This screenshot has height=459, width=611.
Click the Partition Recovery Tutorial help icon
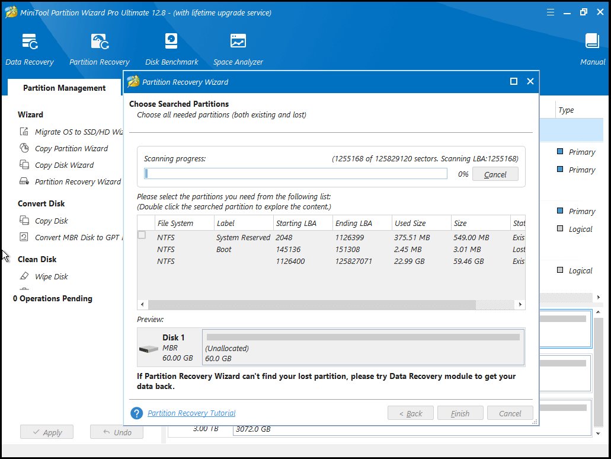coord(137,413)
